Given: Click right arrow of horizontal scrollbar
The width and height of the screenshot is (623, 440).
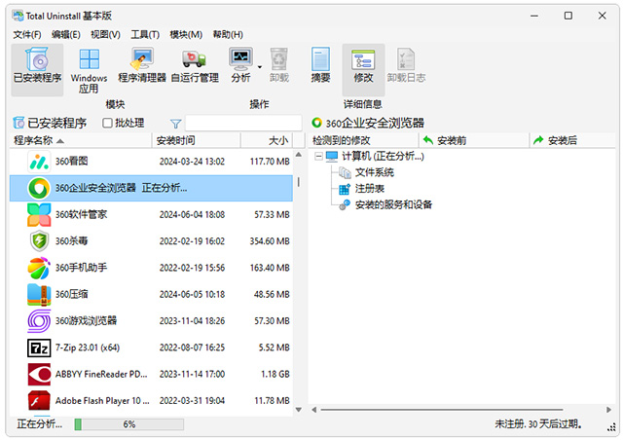Looking at the screenshot, I should pyautogui.click(x=608, y=410).
